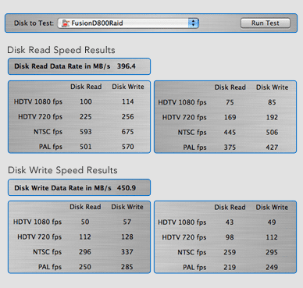Click the 'Disk Write' column header above 49
Image resolution: width=303 pixels, height=288 pixels.
(272, 208)
